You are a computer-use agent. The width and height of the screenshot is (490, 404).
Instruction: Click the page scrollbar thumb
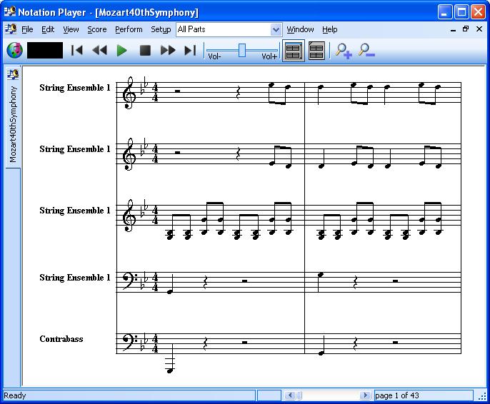coord(299,395)
